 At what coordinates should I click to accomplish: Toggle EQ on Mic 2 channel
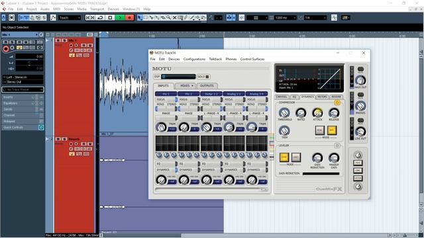[x=189, y=164]
